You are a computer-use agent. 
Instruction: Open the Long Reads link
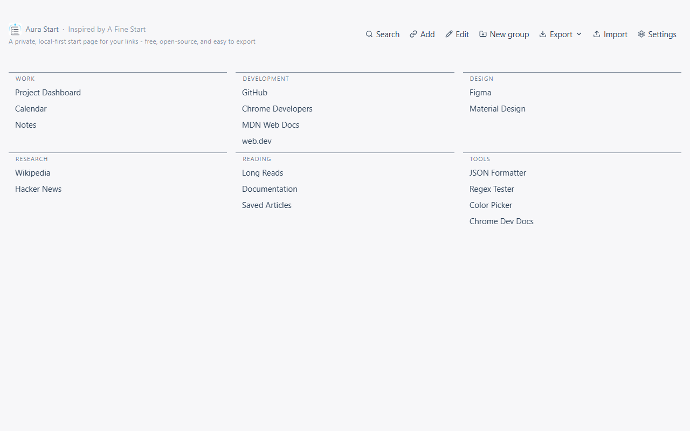point(263,173)
